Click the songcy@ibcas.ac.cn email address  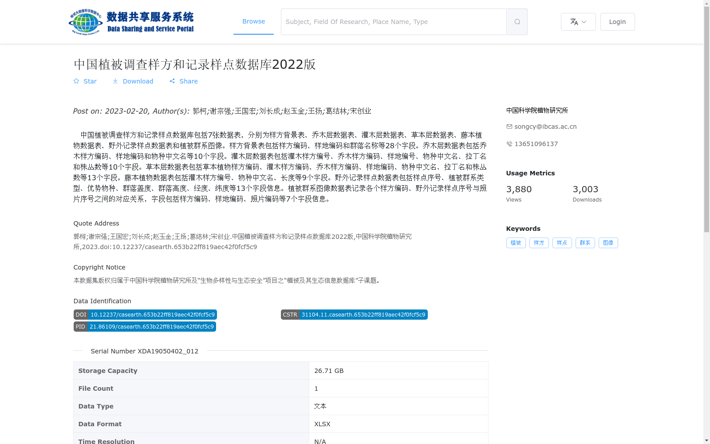(x=545, y=127)
